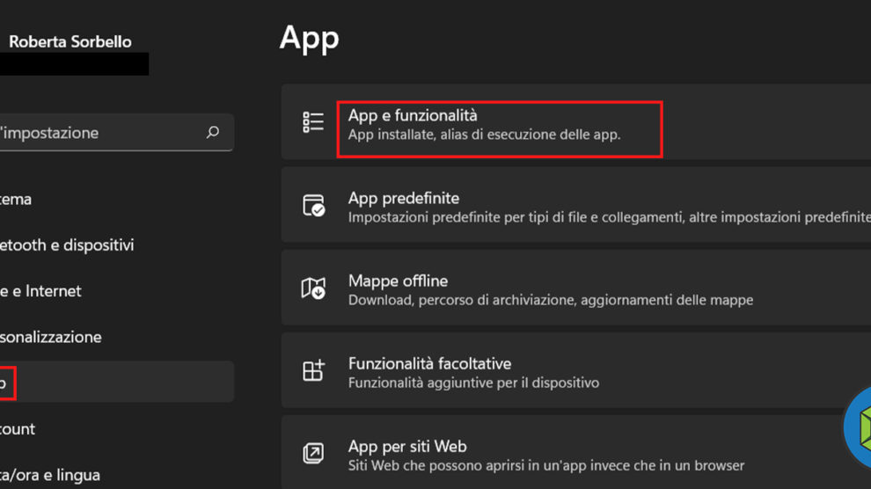Screen dimensions: 871x489
Task: Click the green cube badge icon
Action: point(859,429)
